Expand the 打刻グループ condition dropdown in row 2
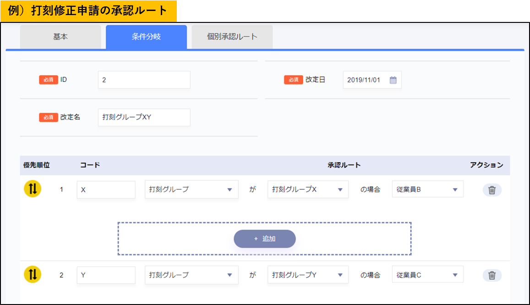Image resolution: width=530 pixels, height=305 pixels. (191, 275)
